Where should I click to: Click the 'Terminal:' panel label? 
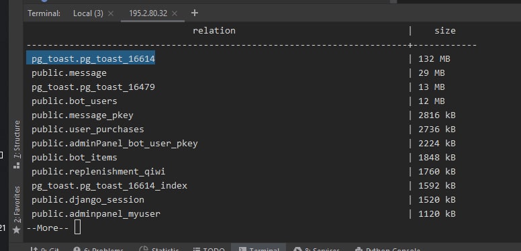point(44,13)
